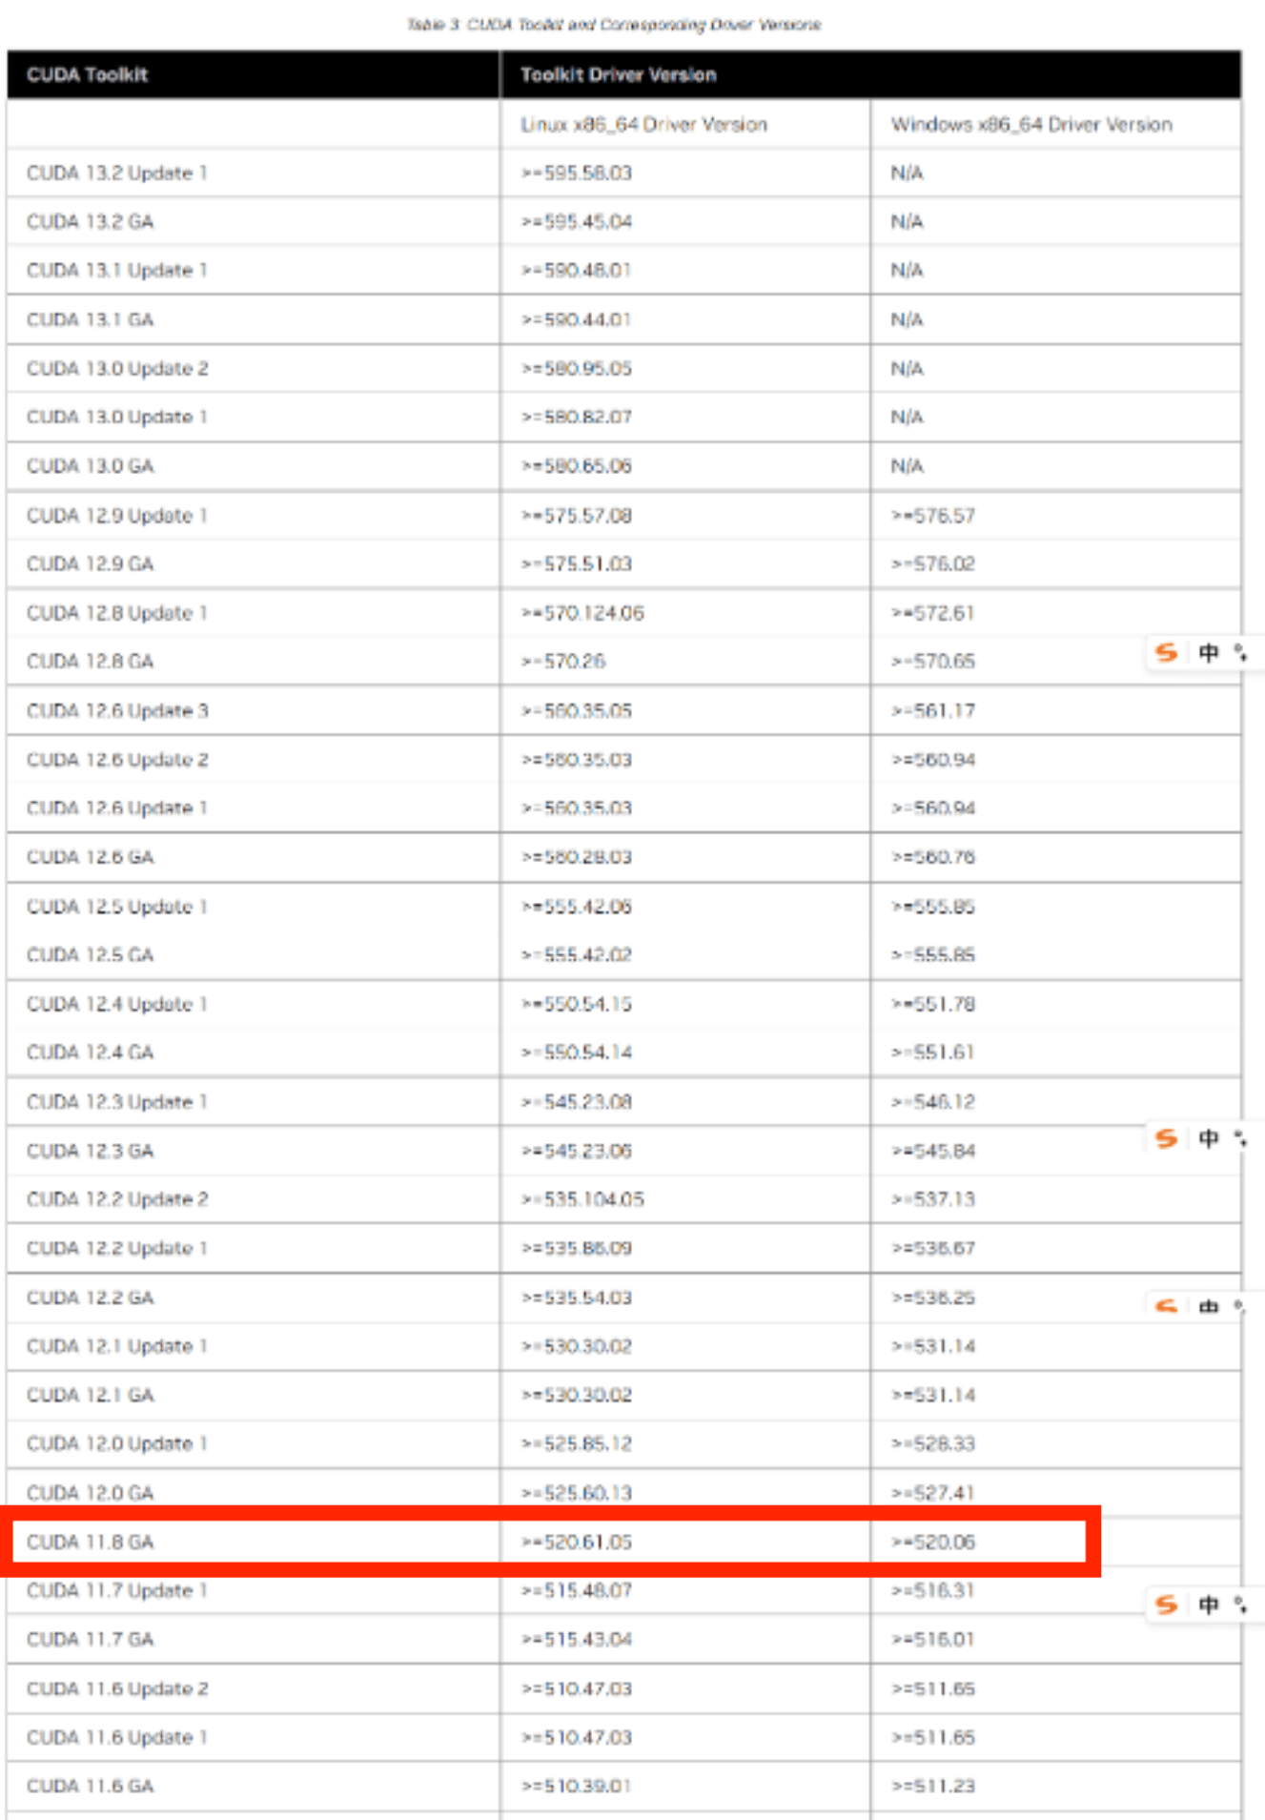Select the Windows x86_64 Driver Version subheader
The width and height of the screenshot is (1265, 1820).
pos(1031,124)
